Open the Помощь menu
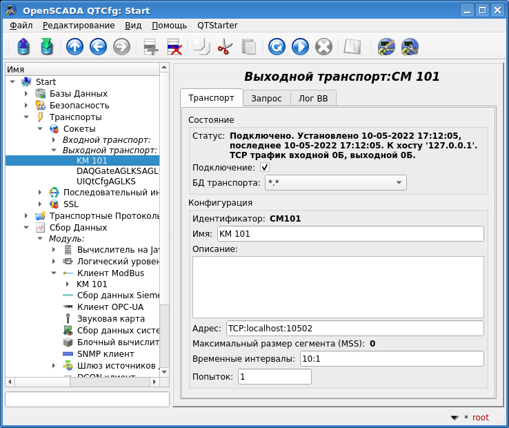 169,26
